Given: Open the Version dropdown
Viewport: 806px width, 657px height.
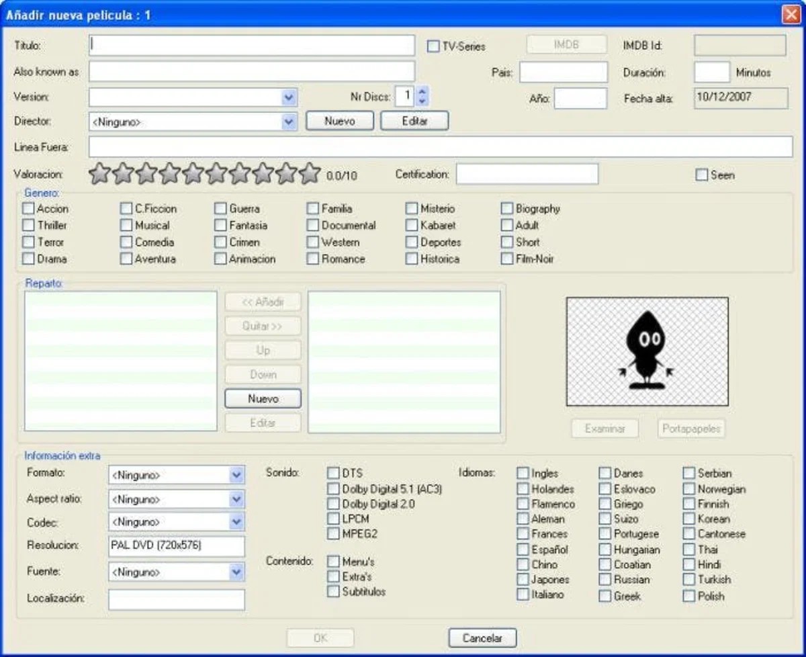Looking at the screenshot, I should (x=289, y=97).
